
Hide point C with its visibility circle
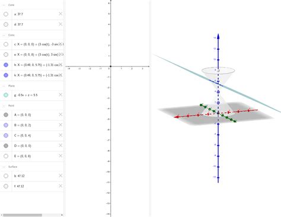(6, 135)
